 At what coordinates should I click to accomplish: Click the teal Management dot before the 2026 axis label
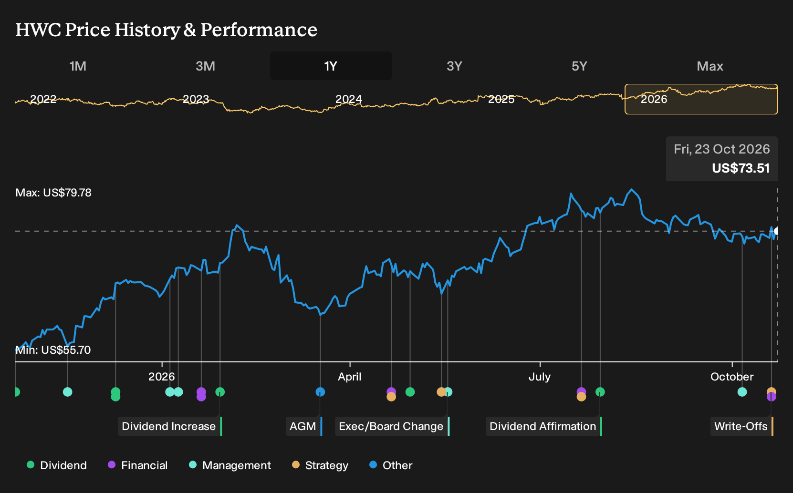pyautogui.click(x=68, y=392)
